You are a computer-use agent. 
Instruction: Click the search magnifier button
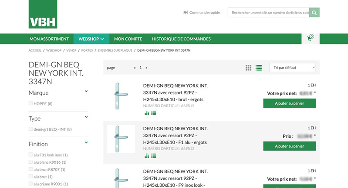[x=314, y=13]
